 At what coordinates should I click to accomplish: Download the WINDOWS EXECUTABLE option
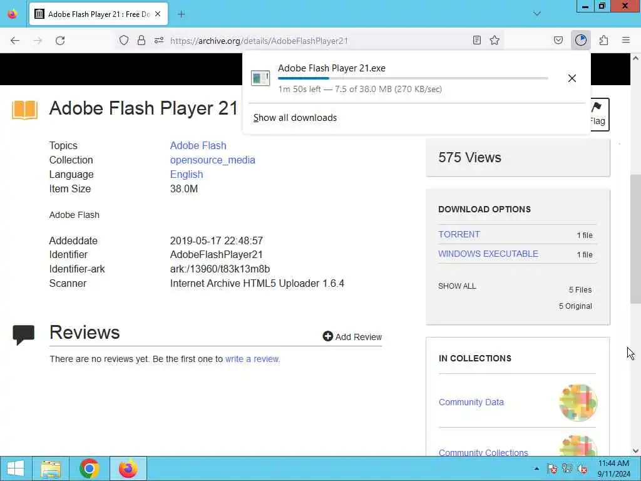coord(488,254)
